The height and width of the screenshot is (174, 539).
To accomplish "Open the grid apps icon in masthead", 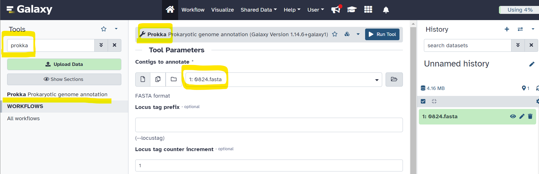I will click(x=368, y=10).
